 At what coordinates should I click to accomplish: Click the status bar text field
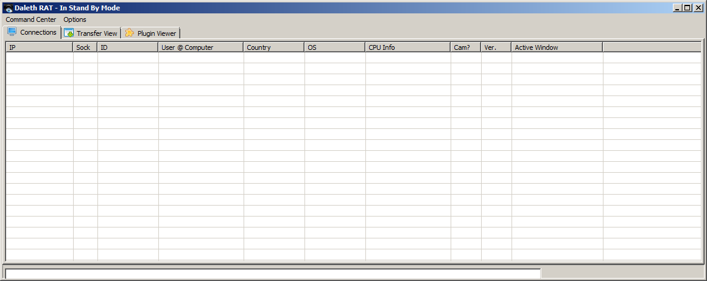(272, 274)
